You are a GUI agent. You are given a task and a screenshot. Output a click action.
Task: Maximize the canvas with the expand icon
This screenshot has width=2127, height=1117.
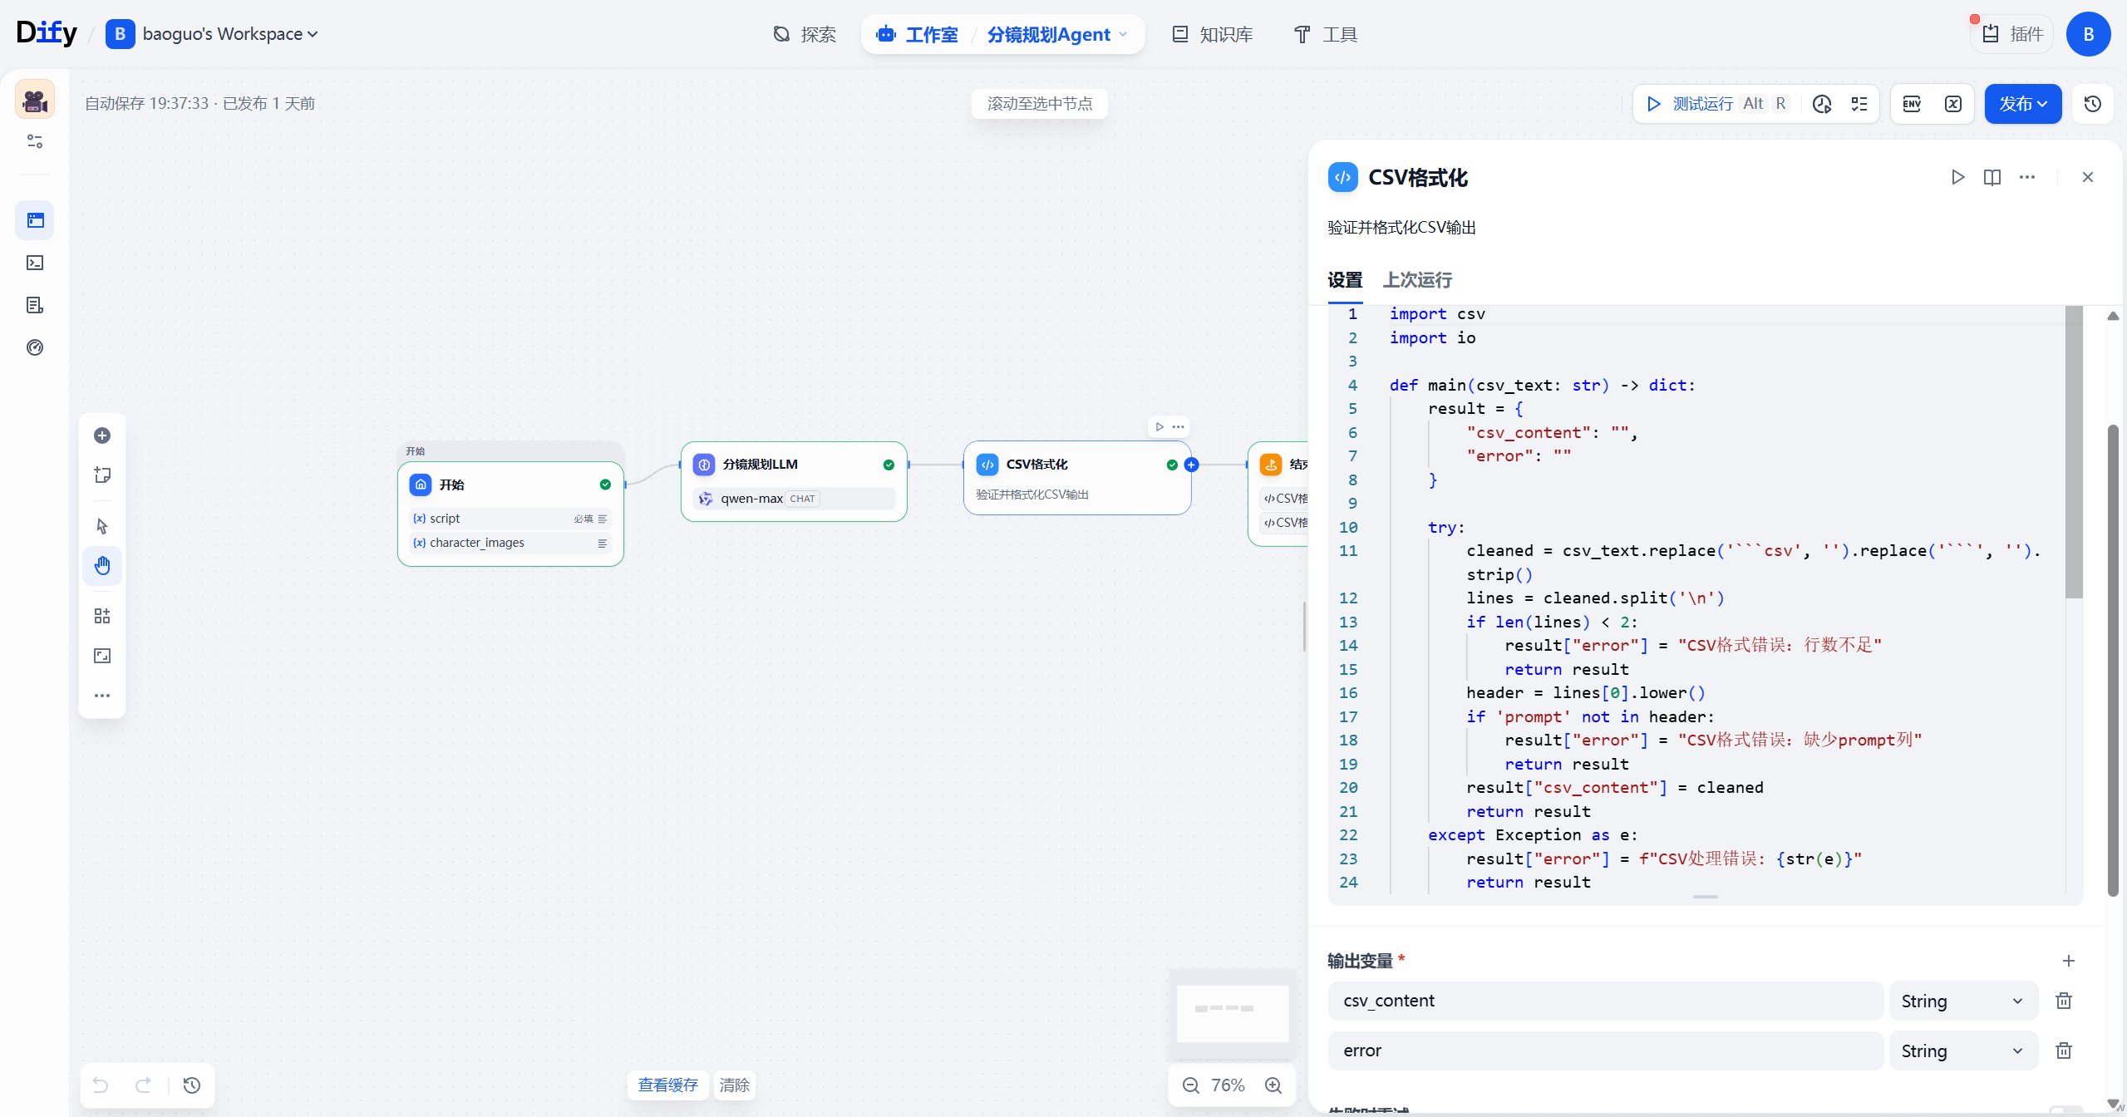[102, 656]
